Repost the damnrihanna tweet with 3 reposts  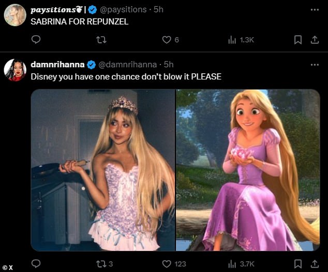click(105, 264)
